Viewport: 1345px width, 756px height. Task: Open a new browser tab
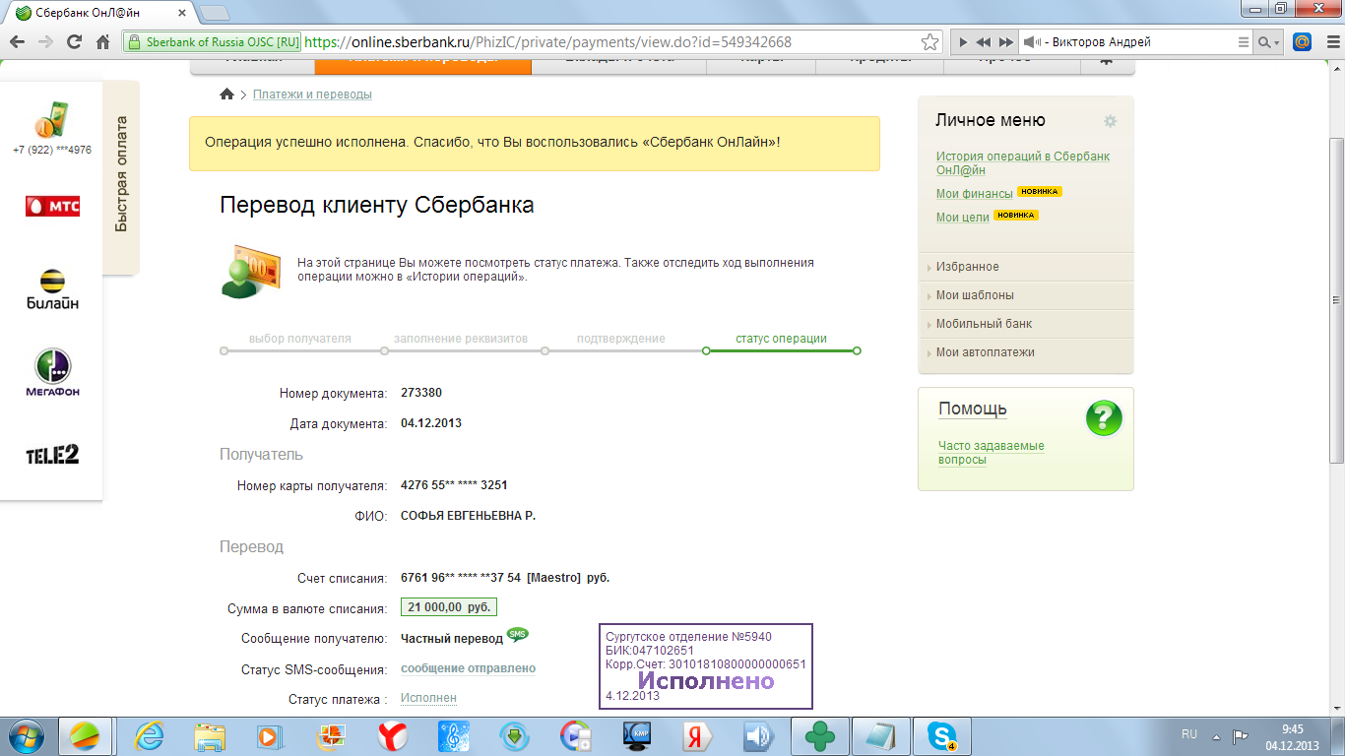click(x=215, y=13)
